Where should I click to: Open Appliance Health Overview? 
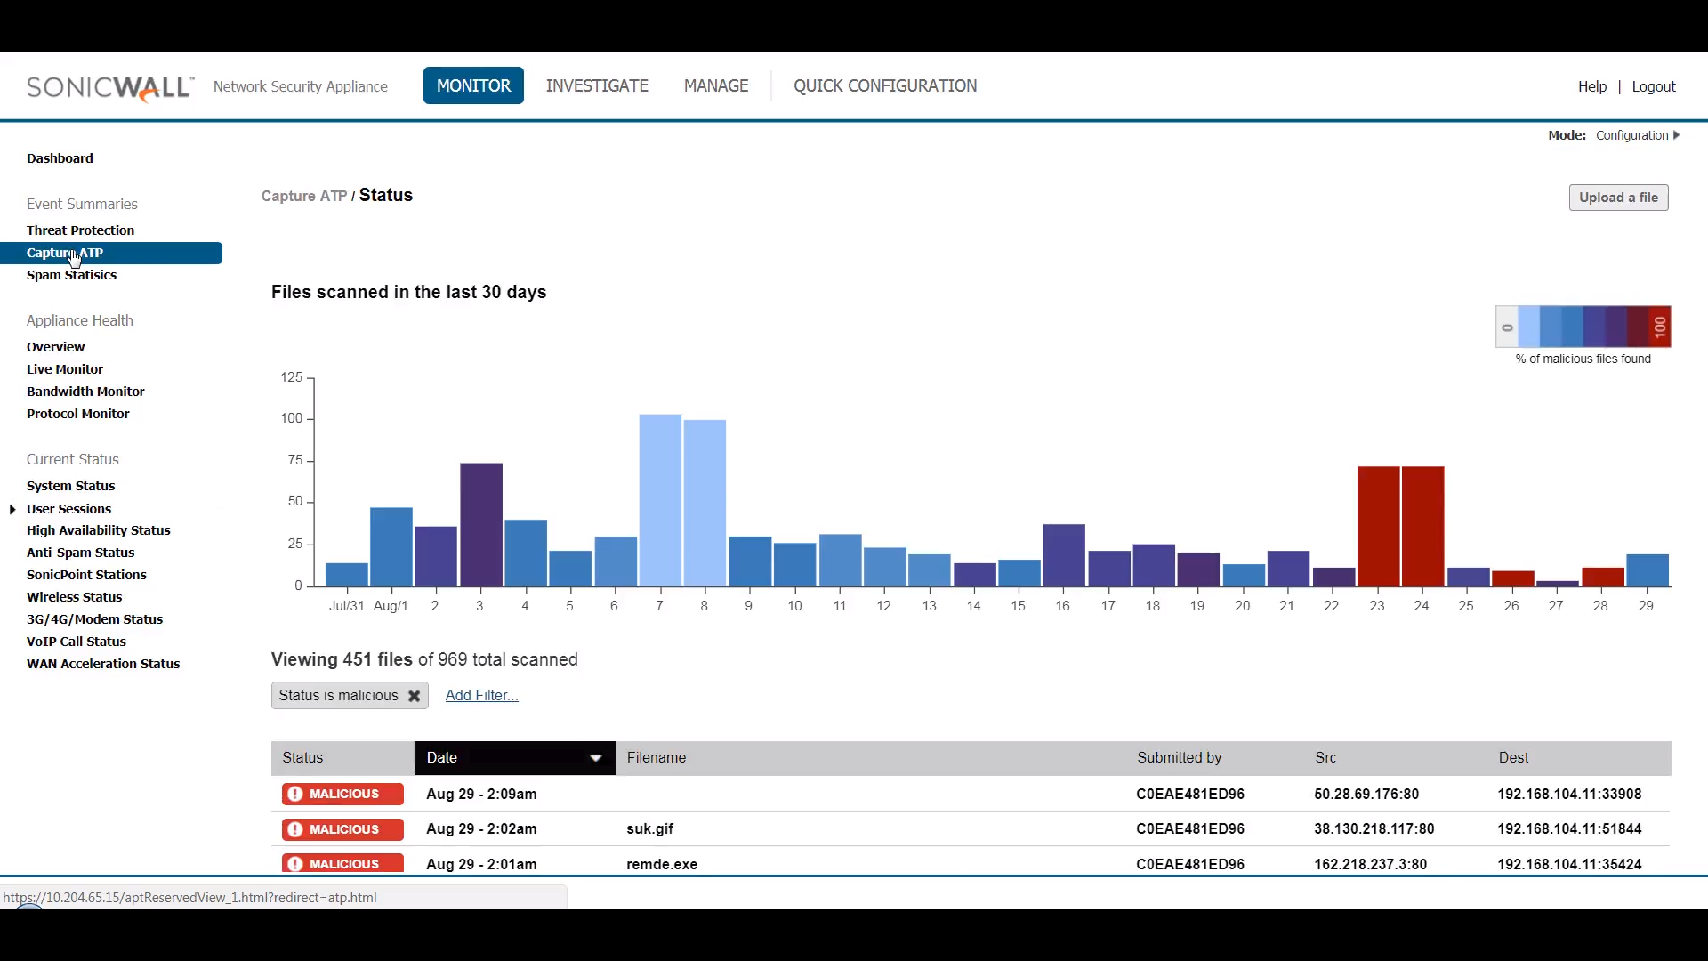(55, 347)
